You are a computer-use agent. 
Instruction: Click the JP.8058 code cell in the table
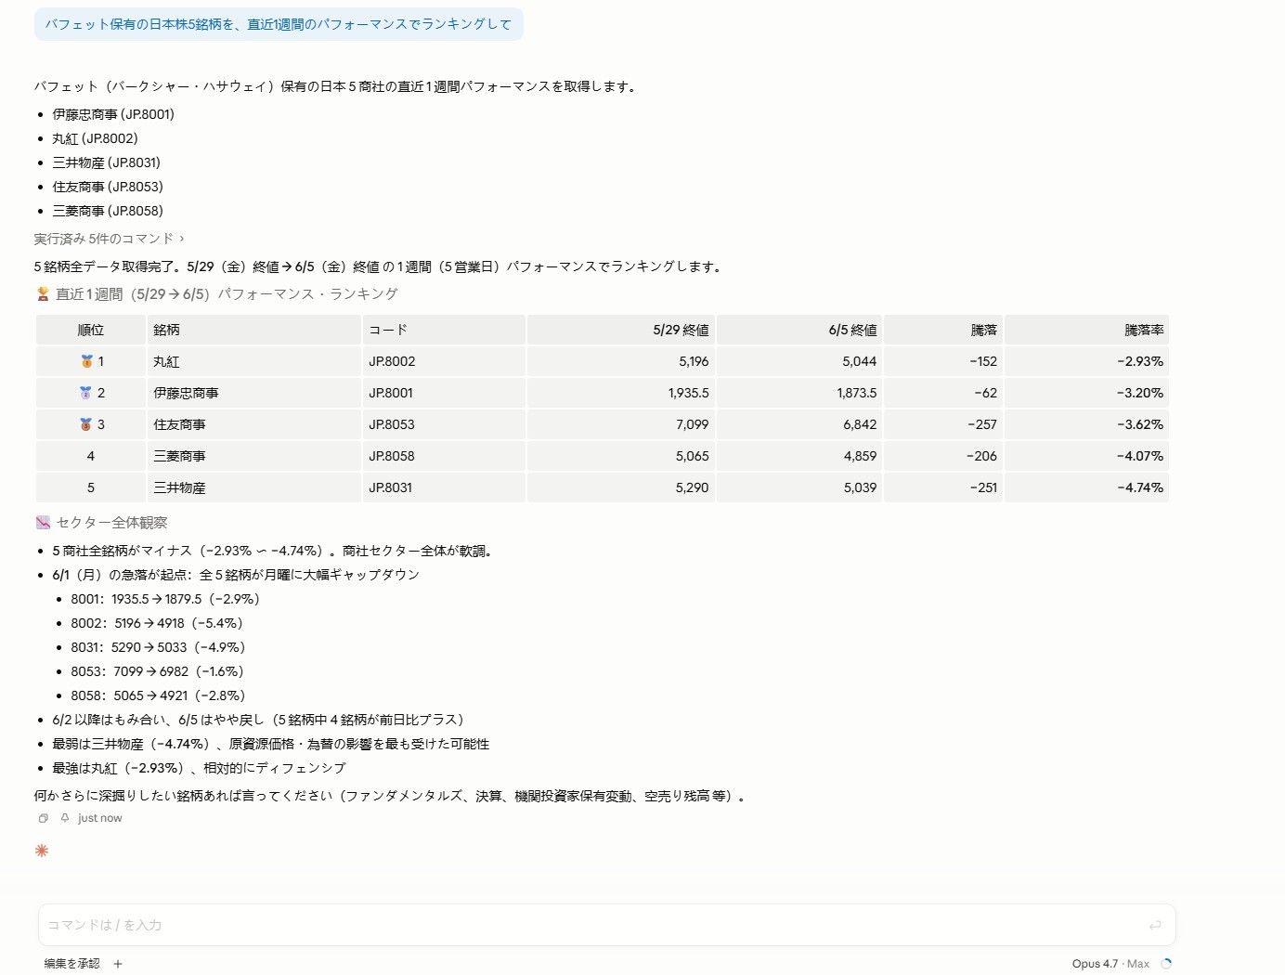[x=444, y=456]
